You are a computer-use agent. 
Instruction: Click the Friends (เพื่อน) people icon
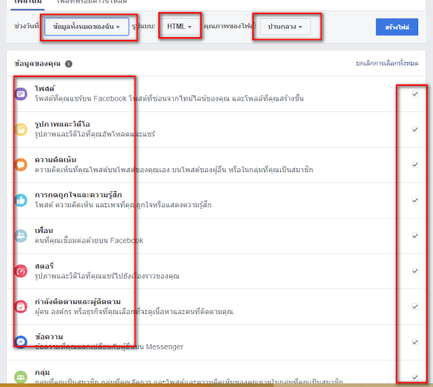pyautogui.click(x=21, y=236)
